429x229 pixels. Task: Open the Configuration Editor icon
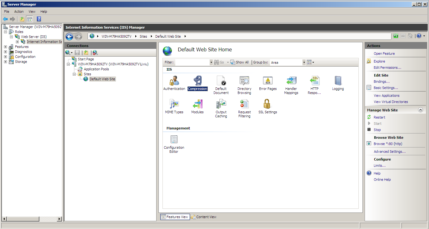[x=174, y=140]
